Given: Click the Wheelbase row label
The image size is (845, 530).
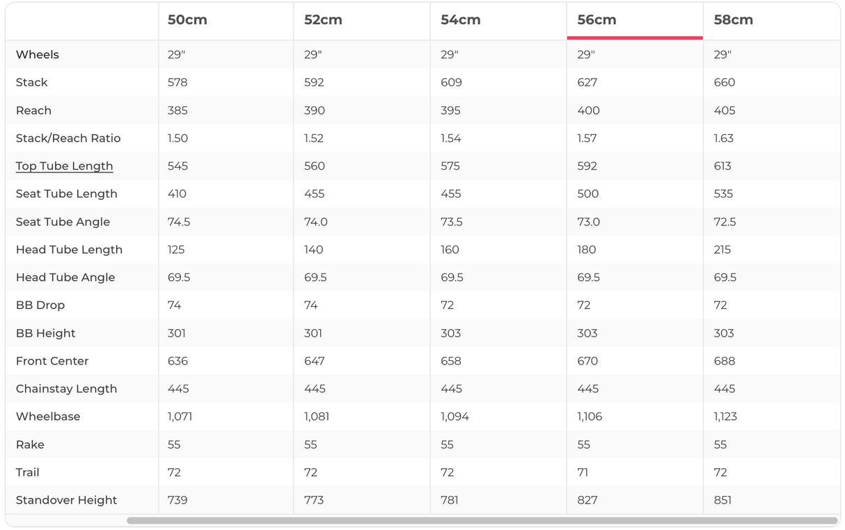Looking at the screenshot, I should pyautogui.click(x=48, y=417).
